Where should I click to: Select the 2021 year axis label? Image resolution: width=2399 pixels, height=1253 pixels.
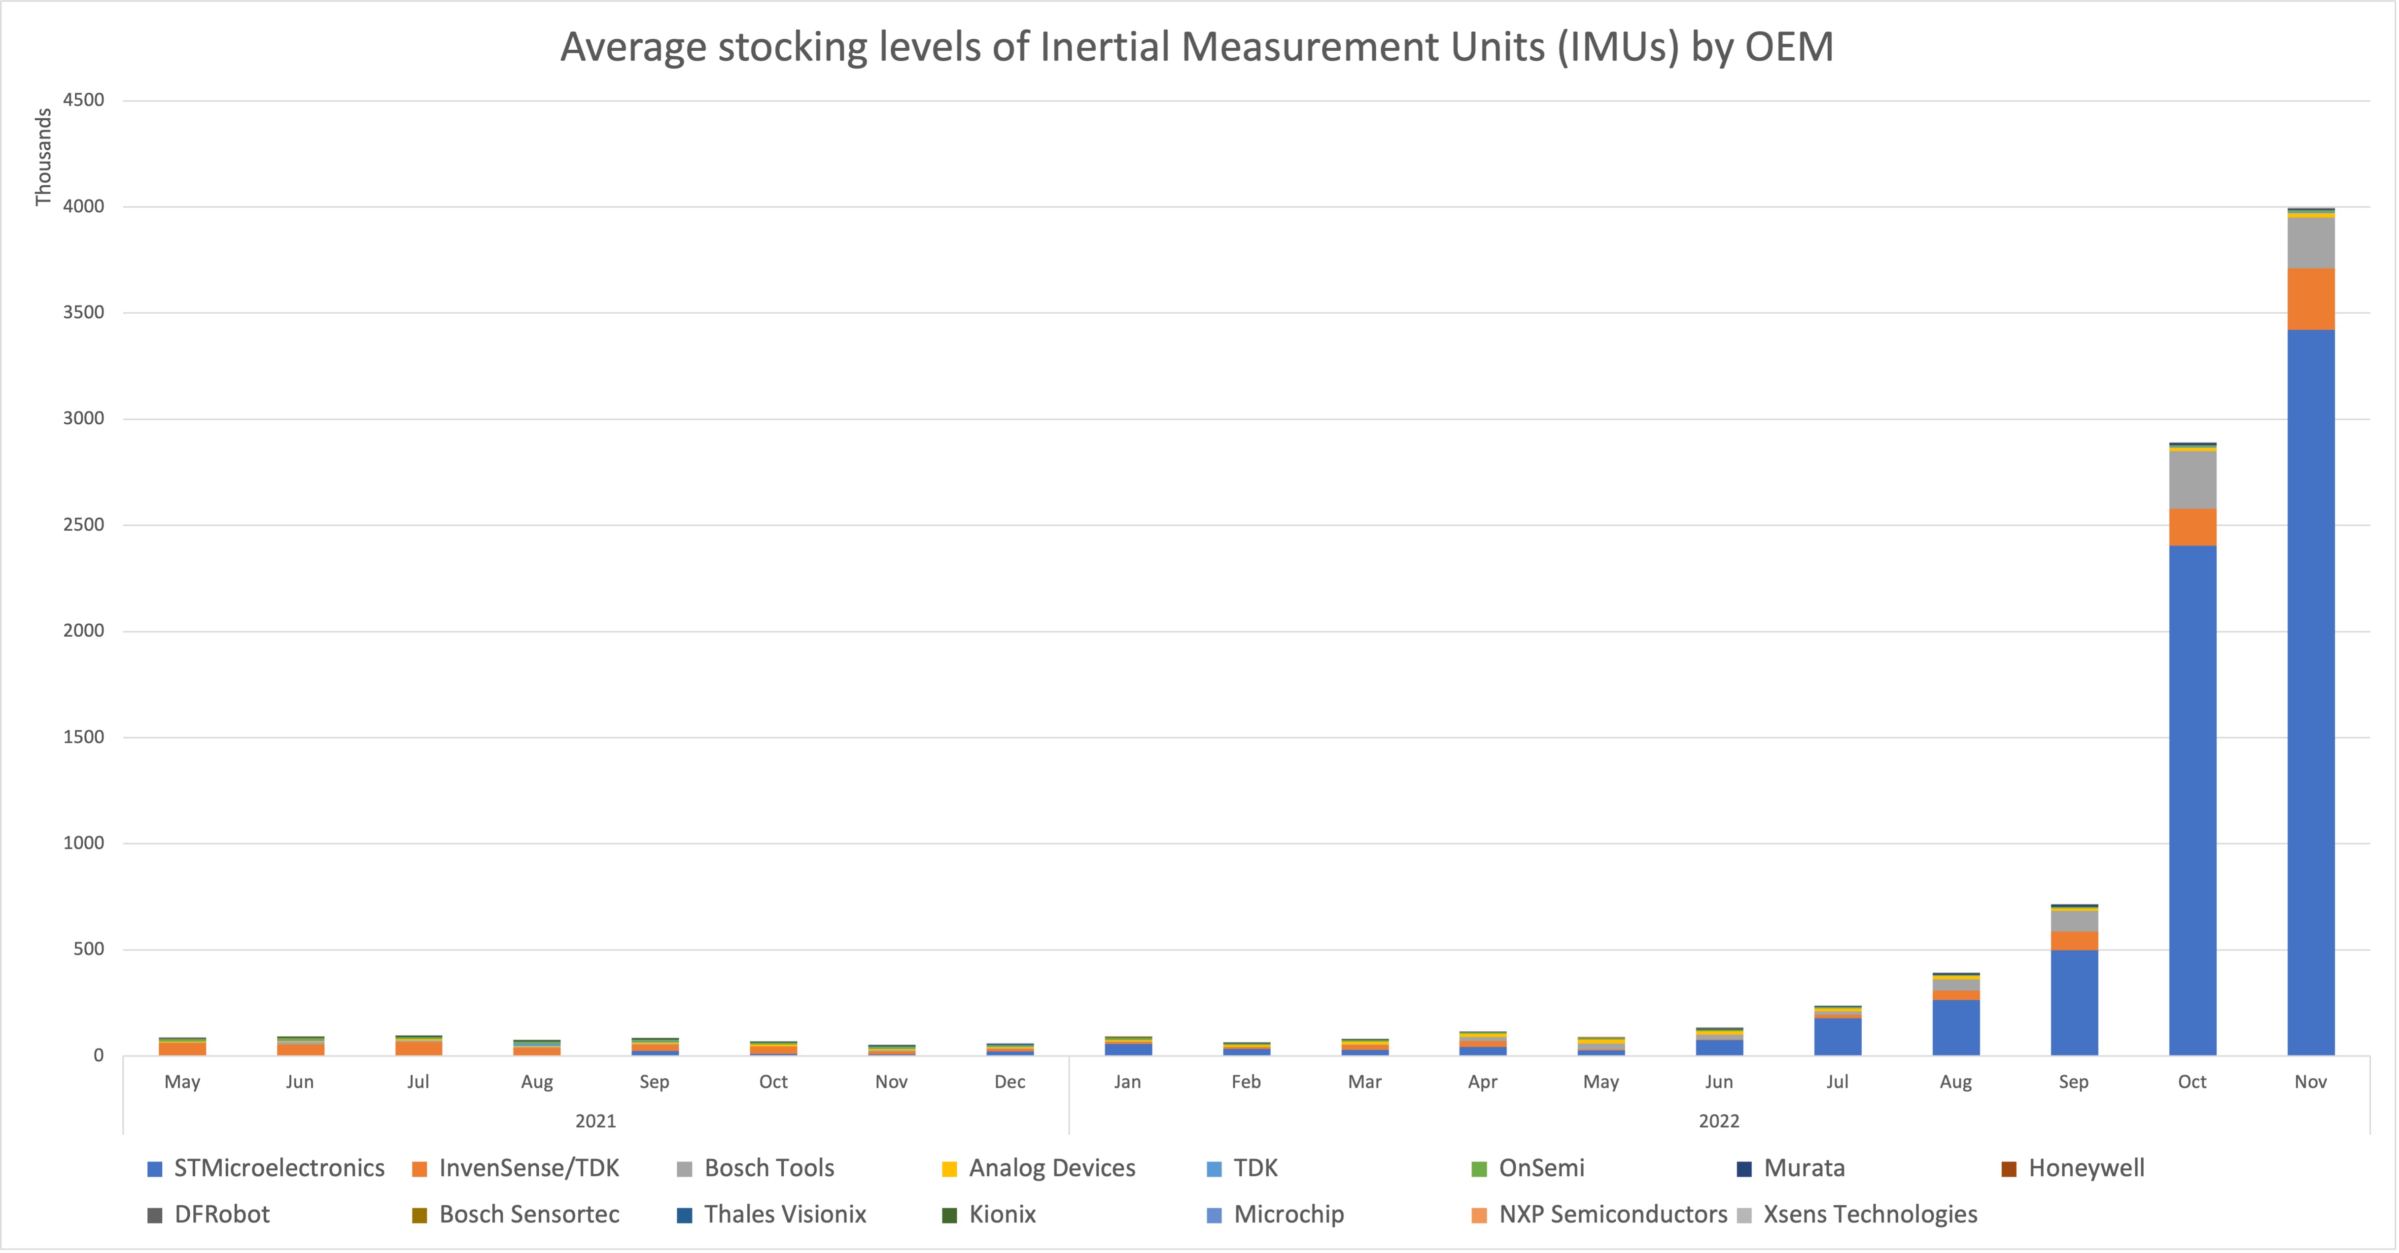click(x=595, y=1122)
